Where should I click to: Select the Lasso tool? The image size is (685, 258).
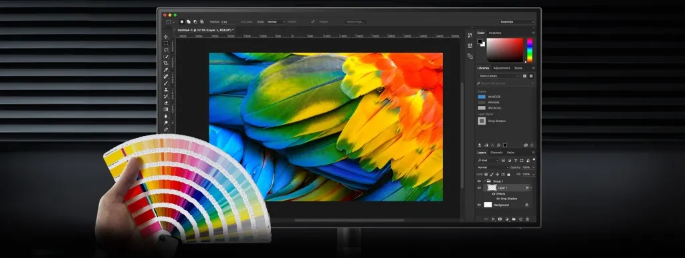tap(166, 50)
